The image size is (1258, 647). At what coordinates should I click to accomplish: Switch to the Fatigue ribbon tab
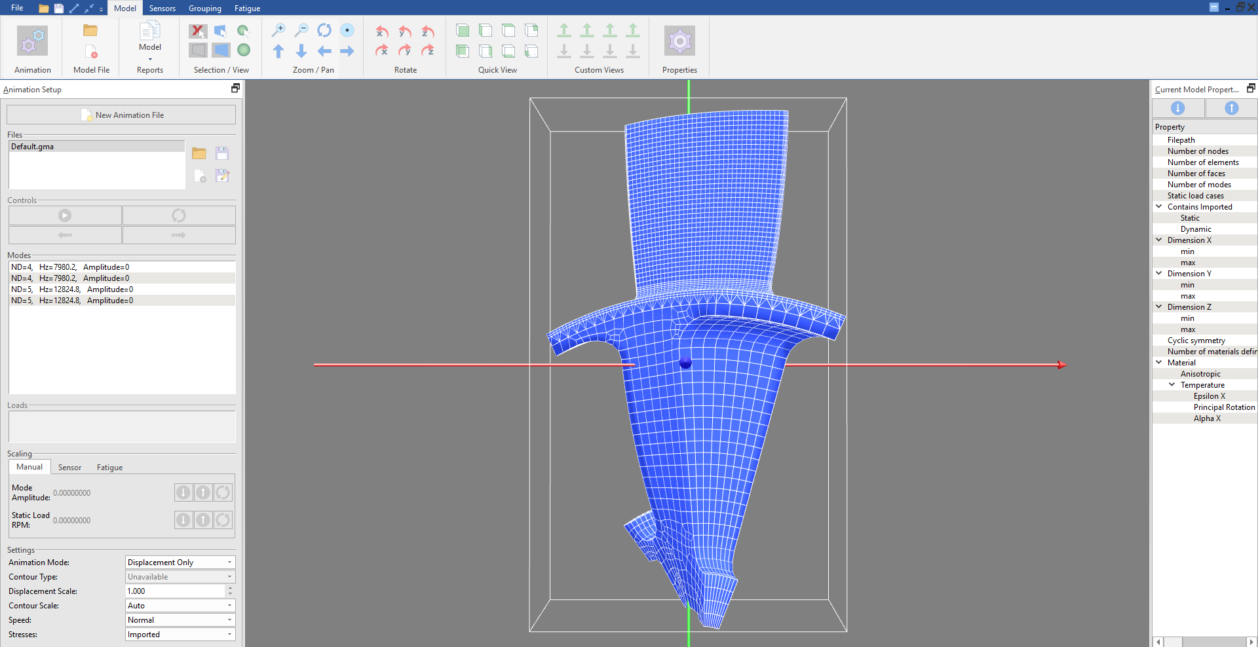247,9
